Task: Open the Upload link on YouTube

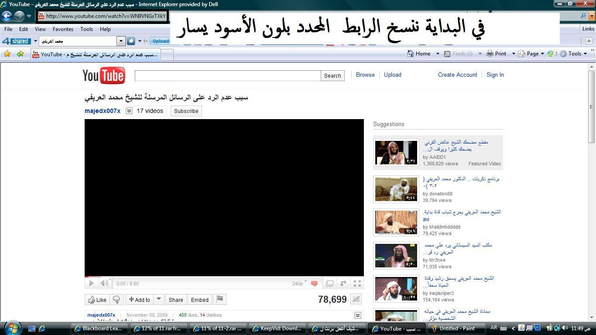Action: coord(393,75)
